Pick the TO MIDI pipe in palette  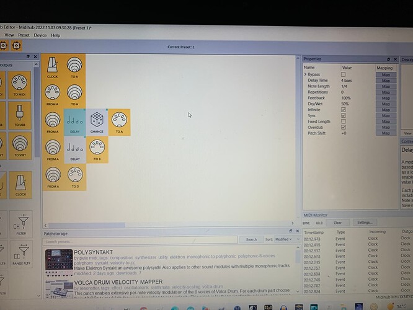pos(19,85)
